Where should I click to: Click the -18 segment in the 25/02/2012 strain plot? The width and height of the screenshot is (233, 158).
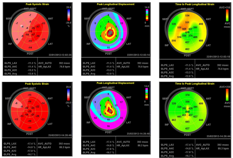point(30,121)
